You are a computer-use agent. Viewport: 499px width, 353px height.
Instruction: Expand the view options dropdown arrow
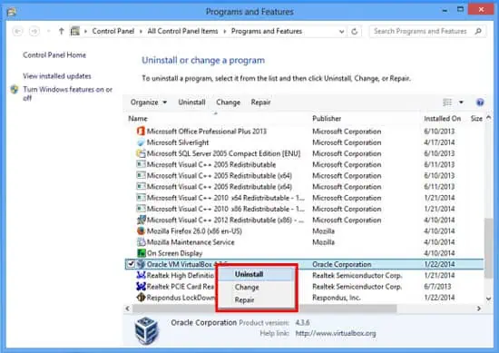(x=461, y=103)
